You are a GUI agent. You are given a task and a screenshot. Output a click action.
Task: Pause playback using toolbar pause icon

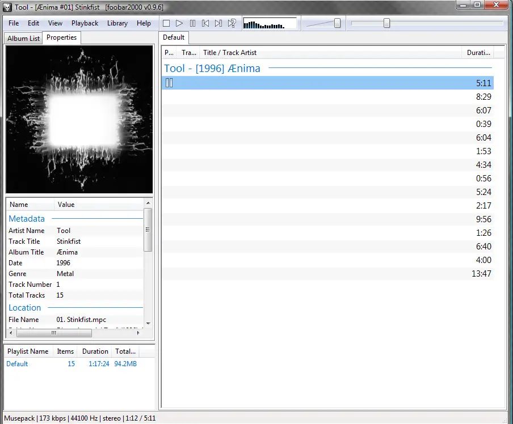coord(192,23)
